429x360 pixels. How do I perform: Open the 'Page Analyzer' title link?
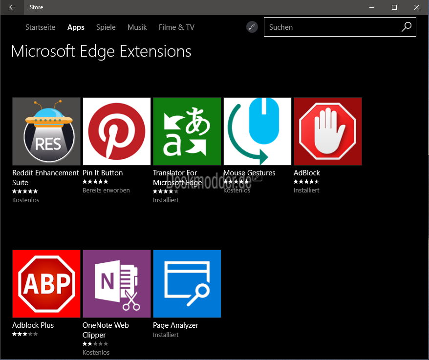[x=175, y=325]
